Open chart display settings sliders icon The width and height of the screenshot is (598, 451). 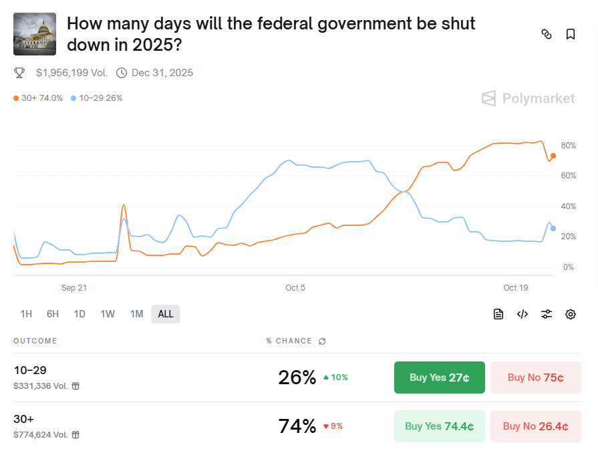tap(547, 314)
